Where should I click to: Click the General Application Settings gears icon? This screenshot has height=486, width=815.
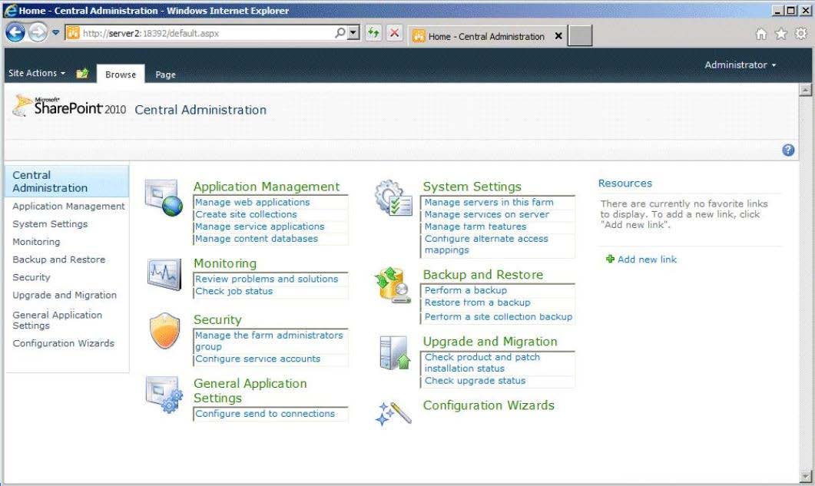click(x=164, y=395)
